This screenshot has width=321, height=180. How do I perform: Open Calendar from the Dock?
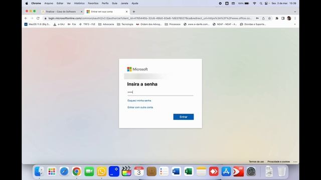[x=139, y=171]
